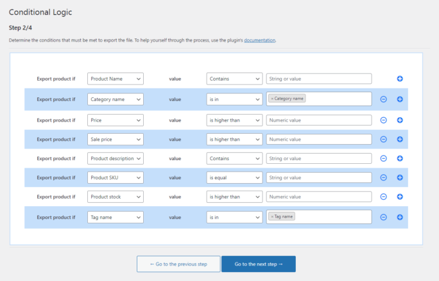Remove the 'Tag name' chip
439x281 pixels.
(272, 216)
